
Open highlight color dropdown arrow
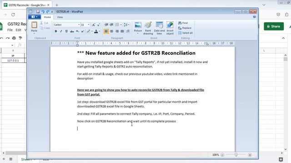92,31
